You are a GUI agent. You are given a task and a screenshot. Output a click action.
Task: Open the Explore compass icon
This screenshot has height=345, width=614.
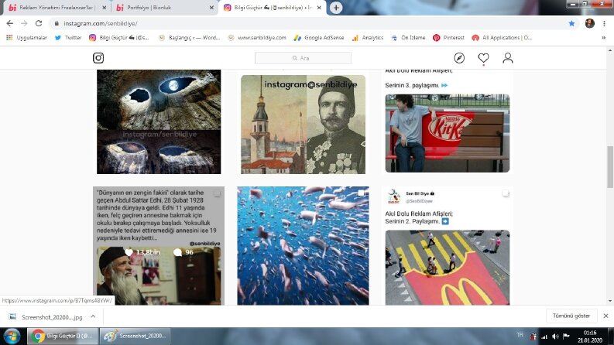[x=459, y=58]
